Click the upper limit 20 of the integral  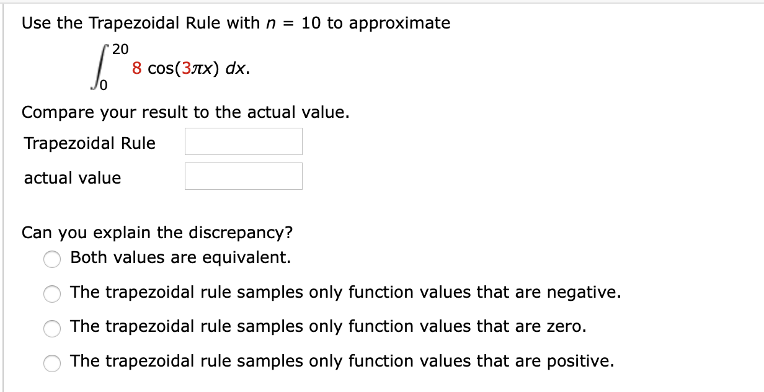click(119, 47)
